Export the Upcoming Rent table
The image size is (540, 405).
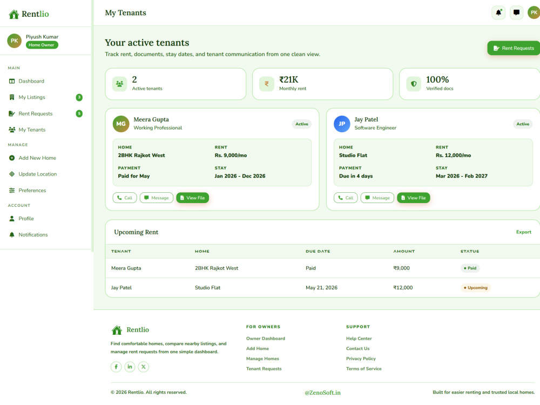[x=523, y=232]
